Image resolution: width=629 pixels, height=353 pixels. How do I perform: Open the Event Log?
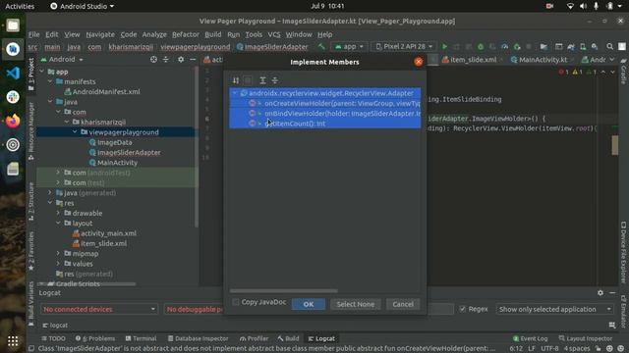click(530, 338)
